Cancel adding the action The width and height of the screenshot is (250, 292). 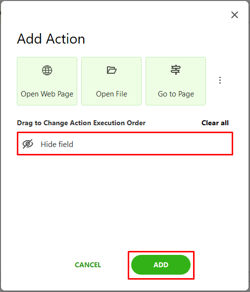coord(88,265)
